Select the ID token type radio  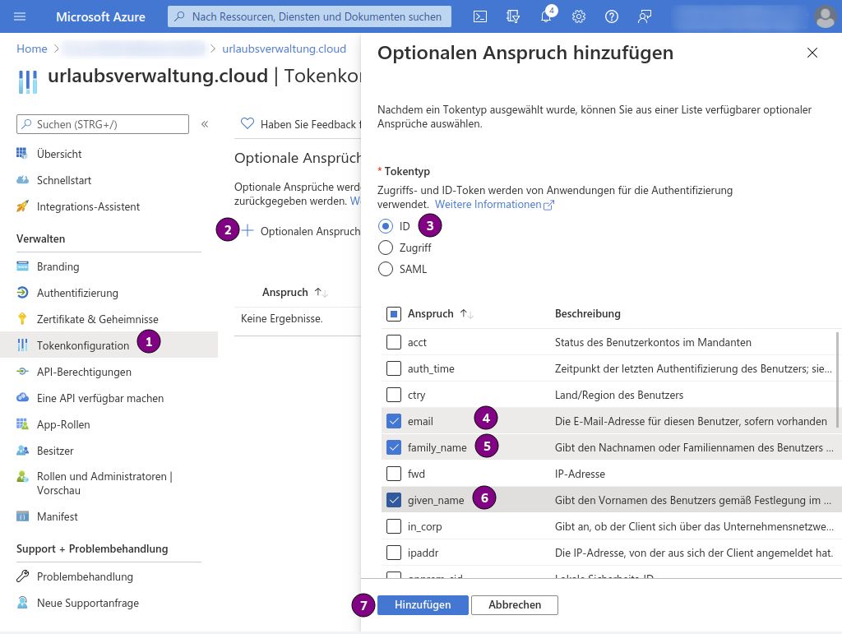(385, 226)
